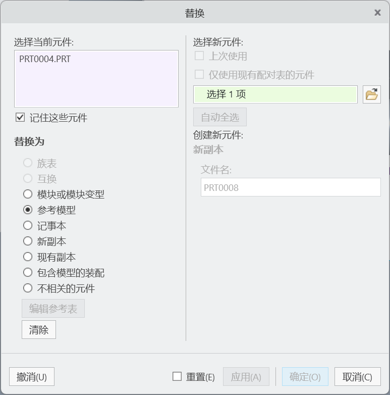Click the 应用(A) button
This screenshot has width=390, height=395.
pyautogui.click(x=246, y=377)
